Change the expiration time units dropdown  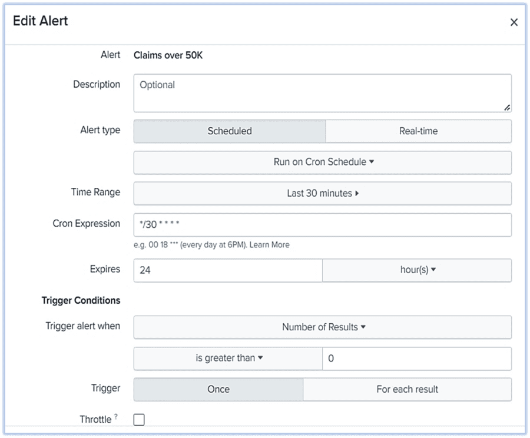416,270
